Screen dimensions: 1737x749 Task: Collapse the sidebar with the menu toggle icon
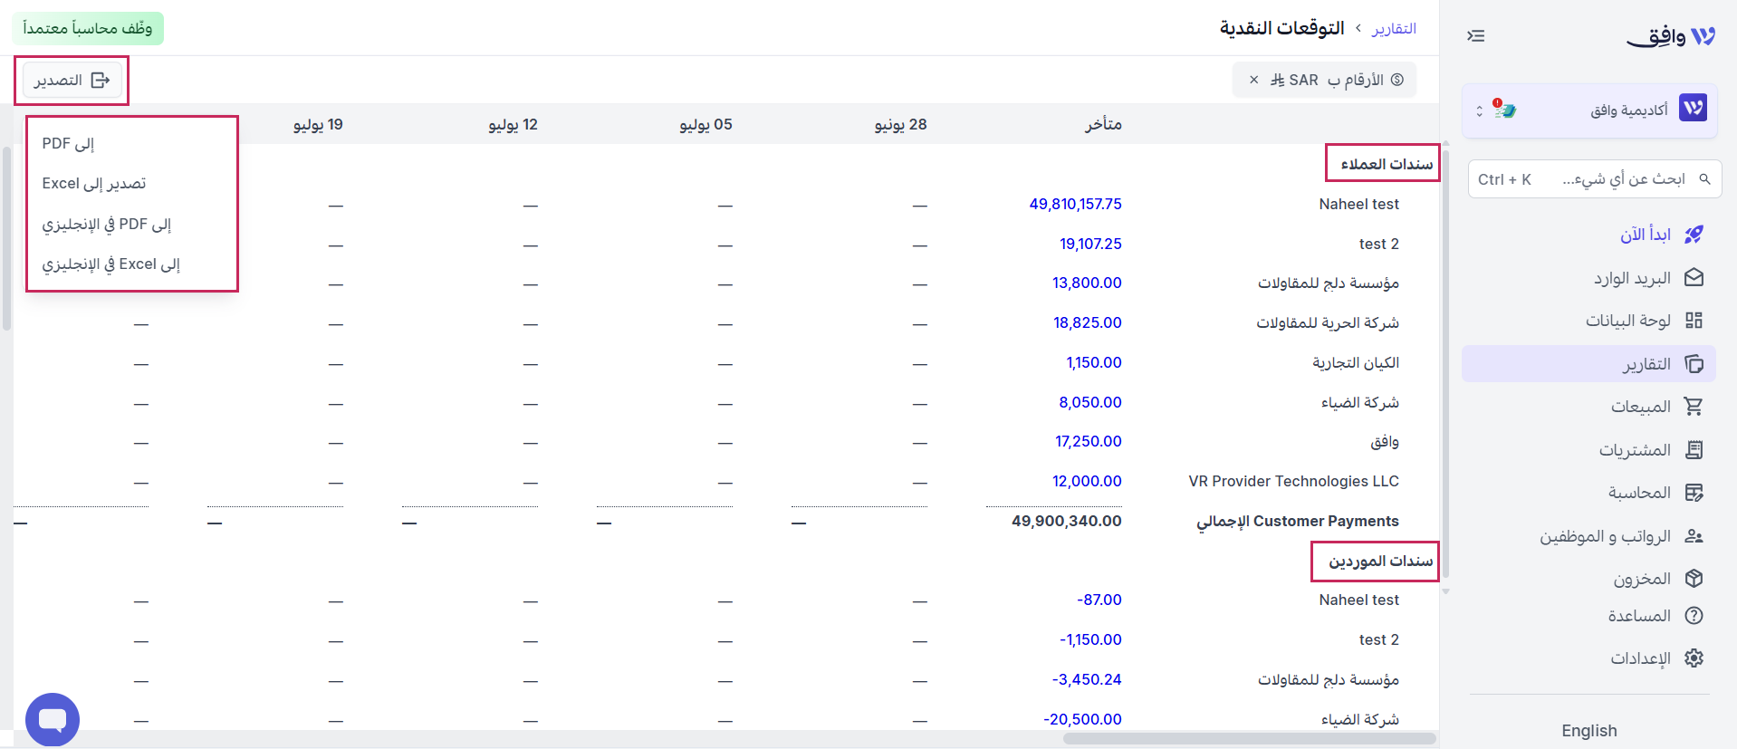click(x=1476, y=36)
